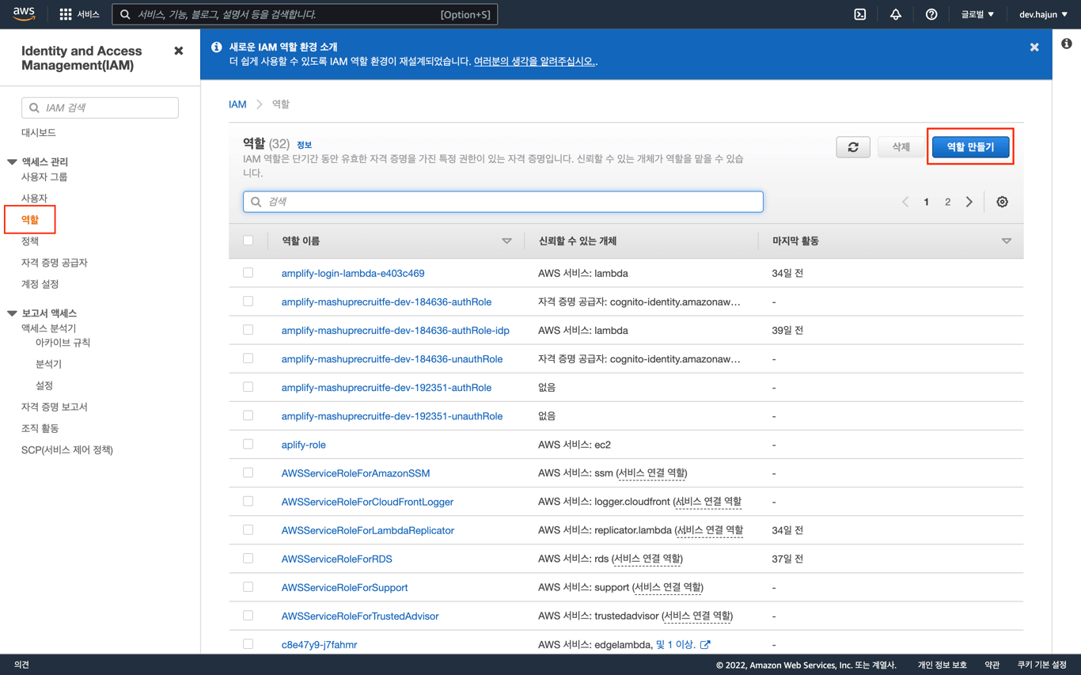Image resolution: width=1081 pixels, height=675 pixels.
Task: Open 조직 활동 in the sidebar
Action: (40, 428)
